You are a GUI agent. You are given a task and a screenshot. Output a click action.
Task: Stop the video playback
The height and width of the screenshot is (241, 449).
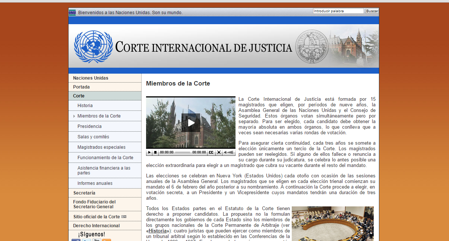(155, 152)
